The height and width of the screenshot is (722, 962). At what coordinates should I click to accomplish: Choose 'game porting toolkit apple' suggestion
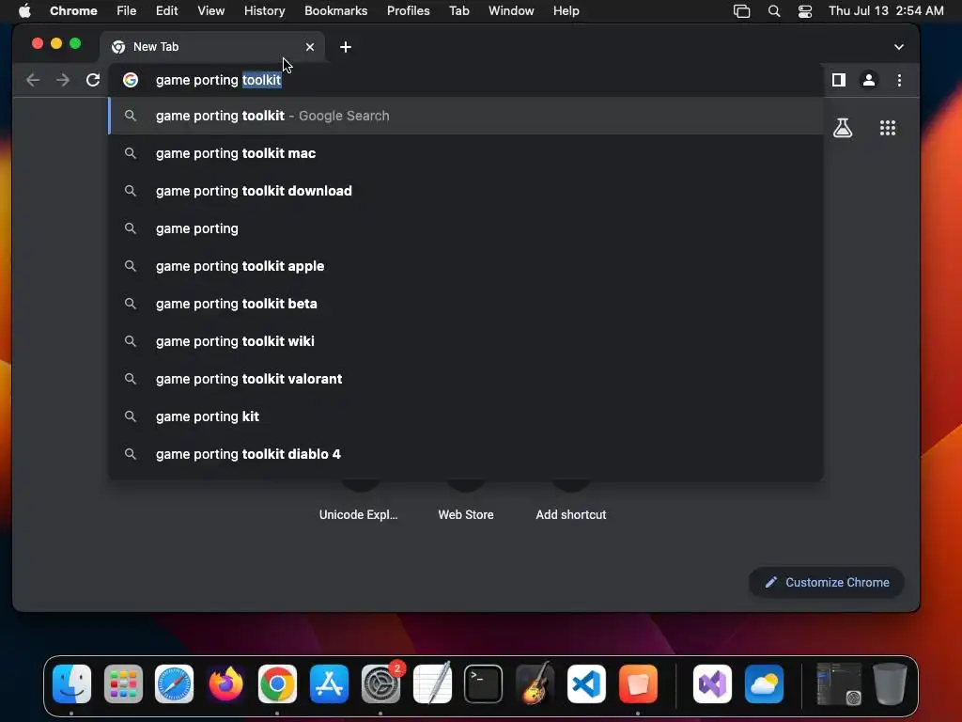pos(466,266)
